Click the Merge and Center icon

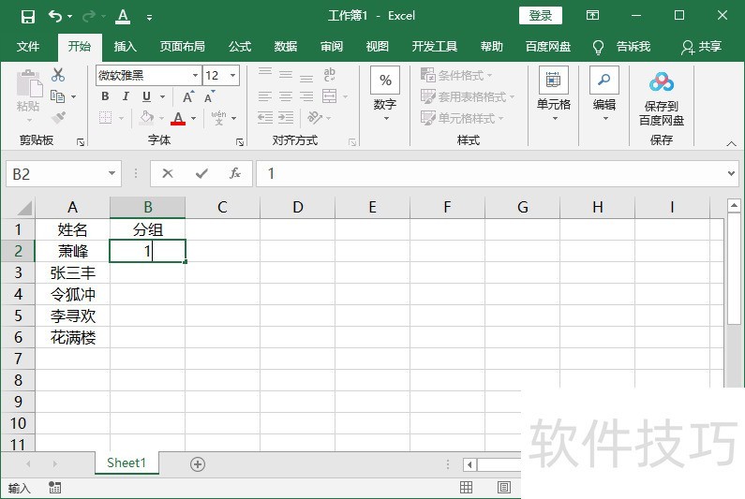[x=329, y=96]
